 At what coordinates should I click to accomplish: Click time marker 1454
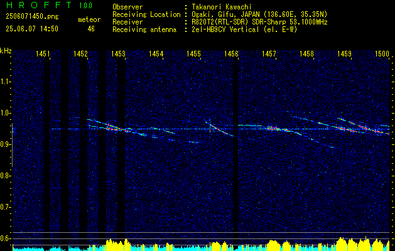[156, 53]
